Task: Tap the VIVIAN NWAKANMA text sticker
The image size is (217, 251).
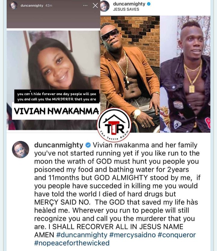Action: (x=56, y=111)
